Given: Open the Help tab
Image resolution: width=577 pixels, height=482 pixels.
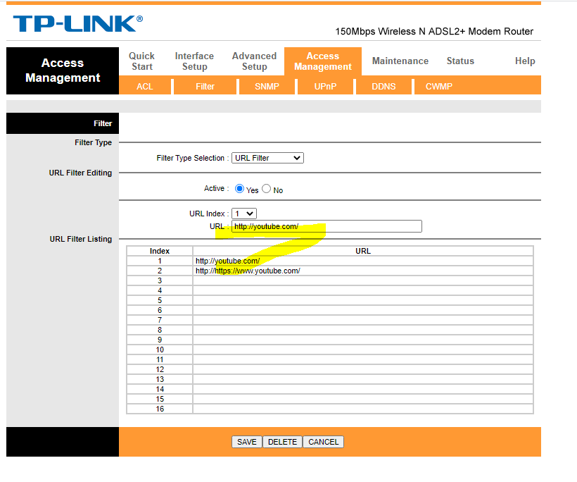Looking at the screenshot, I should click(525, 61).
